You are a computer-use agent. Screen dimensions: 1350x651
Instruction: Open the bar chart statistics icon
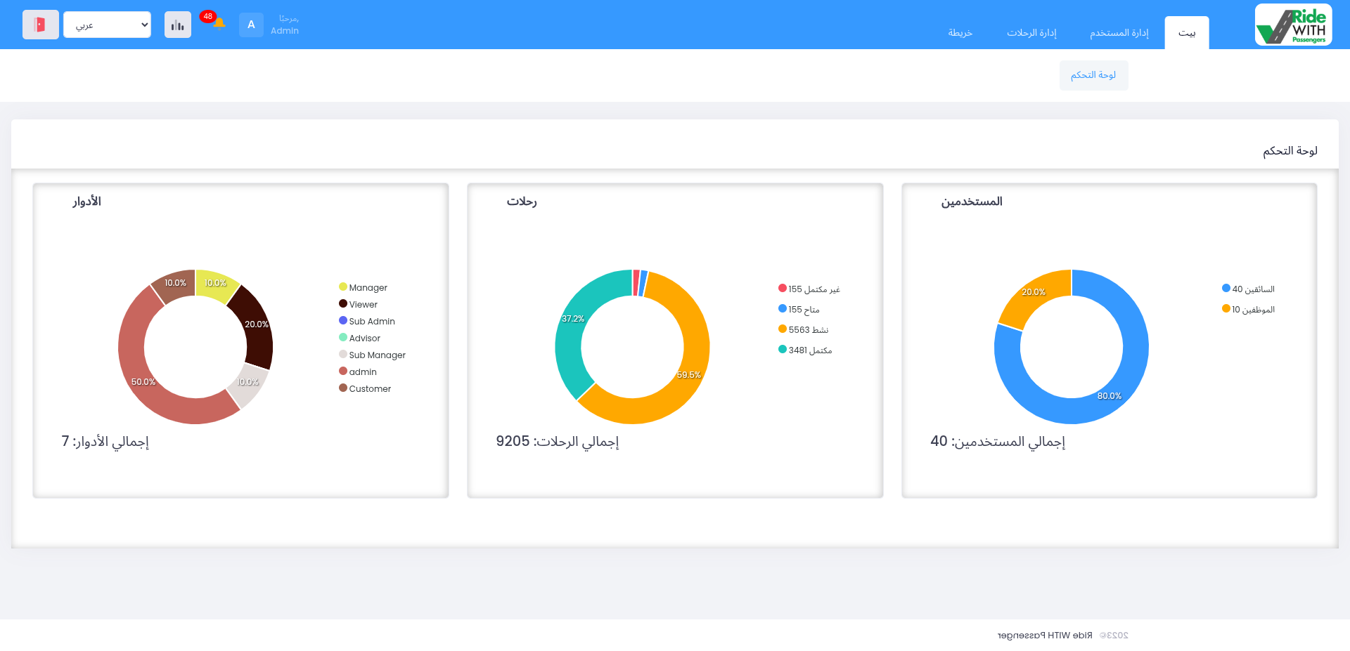point(177,24)
